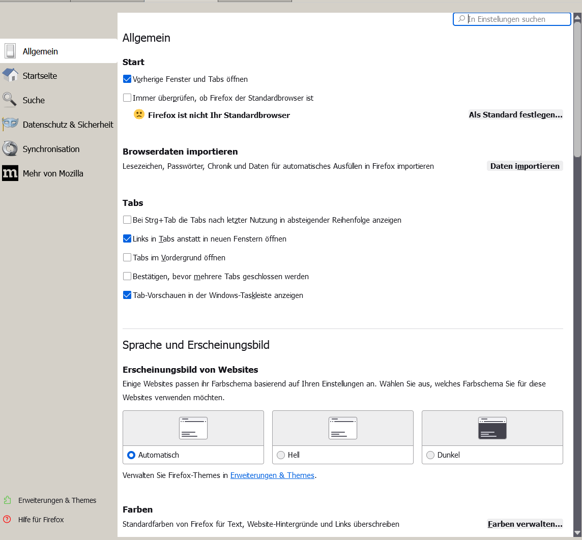The height and width of the screenshot is (540, 582).
Task: Click the Allgemein sidebar icon
Action: coord(10,51)
